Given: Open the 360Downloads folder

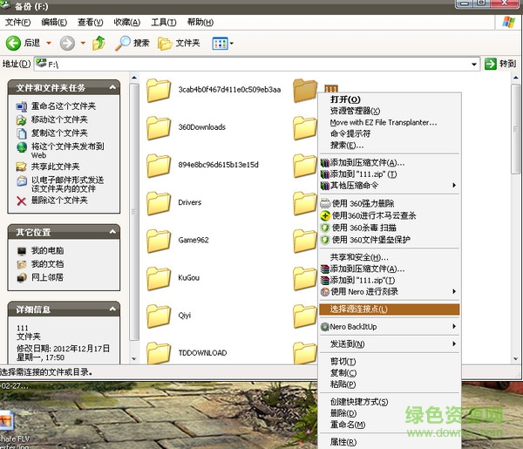Looking at the screenshot, I should tap(159, 127).
